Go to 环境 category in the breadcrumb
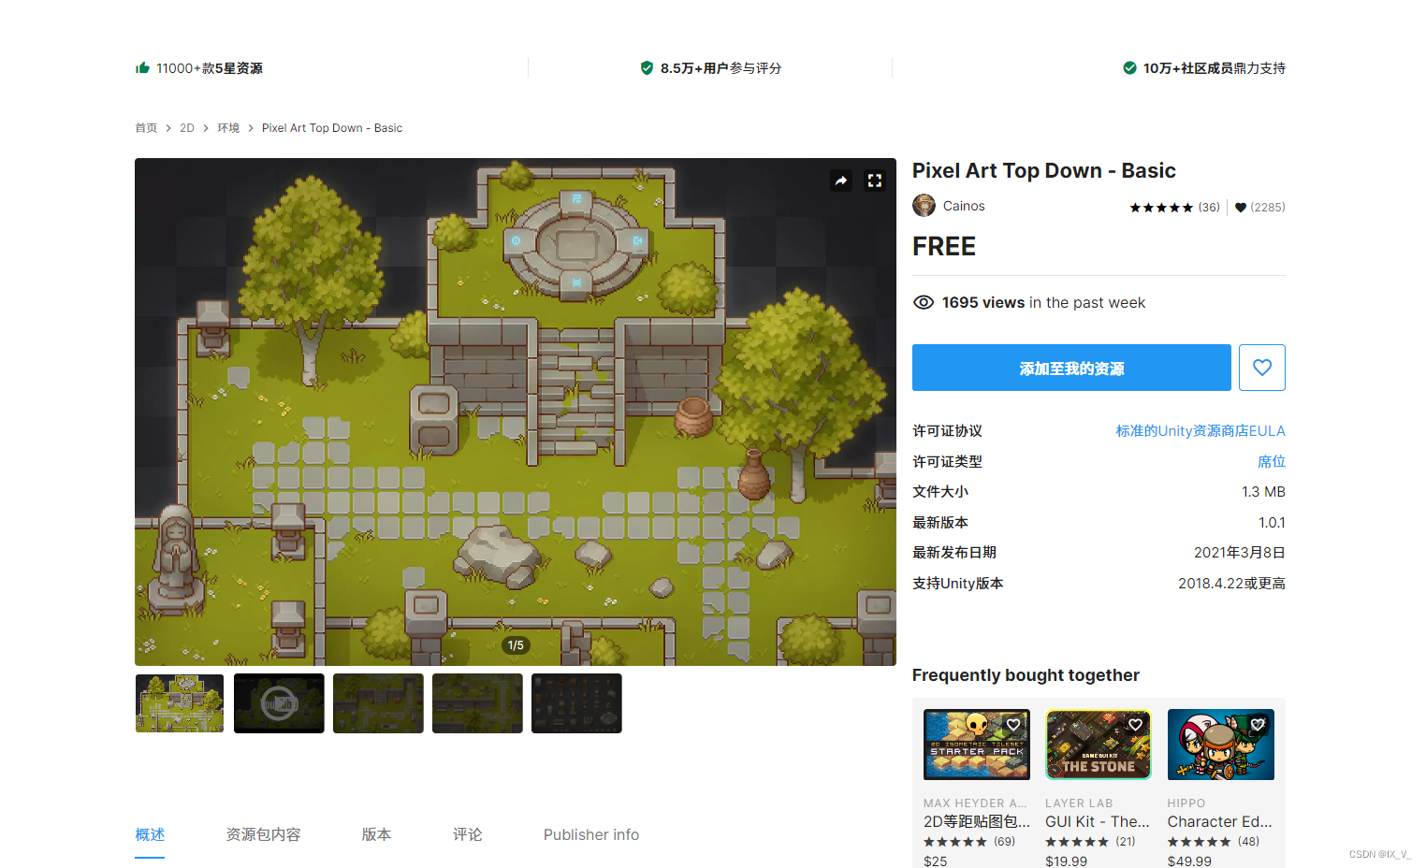This screenshot has width=1426, height=868. coord(228,128)
